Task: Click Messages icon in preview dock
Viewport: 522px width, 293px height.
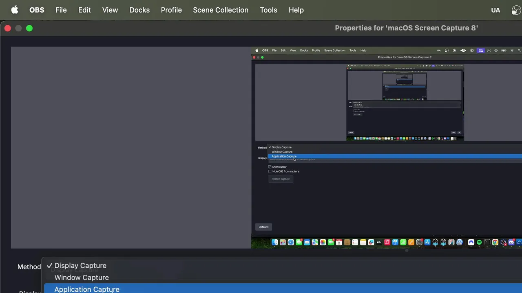Action: coord(299,242)
